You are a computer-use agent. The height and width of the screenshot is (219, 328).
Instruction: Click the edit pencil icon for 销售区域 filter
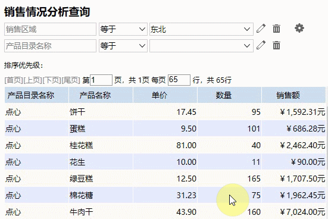(x=261, y=29)
